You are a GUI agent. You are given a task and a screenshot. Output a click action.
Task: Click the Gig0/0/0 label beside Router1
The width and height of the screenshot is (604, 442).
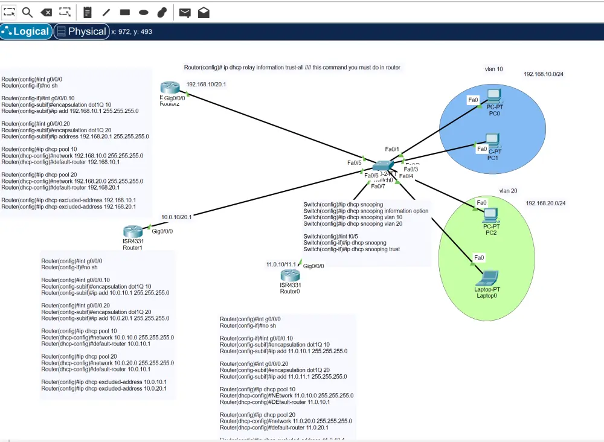tap(162, 231)
